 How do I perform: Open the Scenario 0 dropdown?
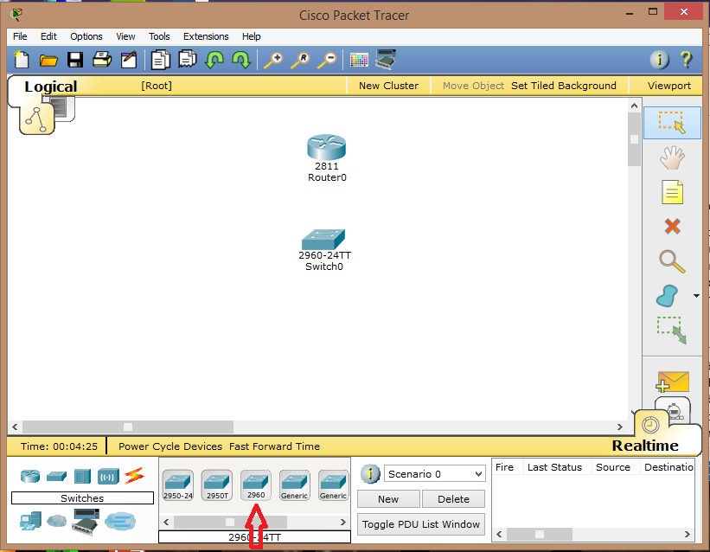tap(434, 474)
